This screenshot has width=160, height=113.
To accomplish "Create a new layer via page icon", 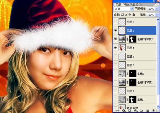I will tap(147, 110).
